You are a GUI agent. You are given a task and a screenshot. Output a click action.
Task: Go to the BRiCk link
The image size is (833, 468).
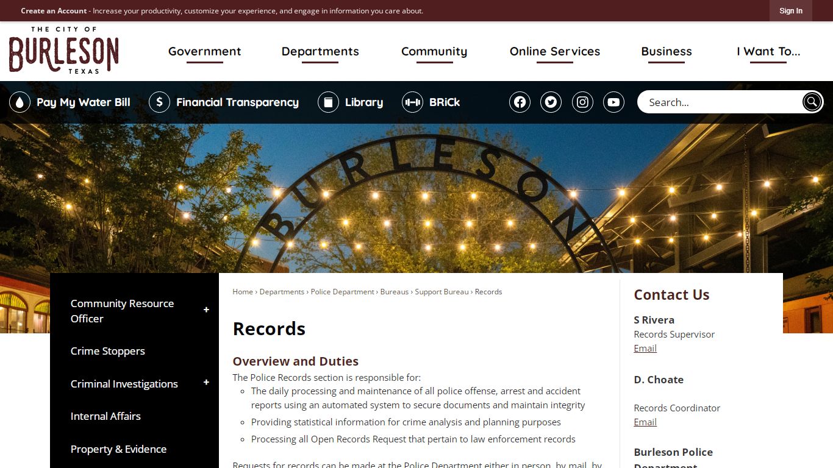tap(445, 102)
